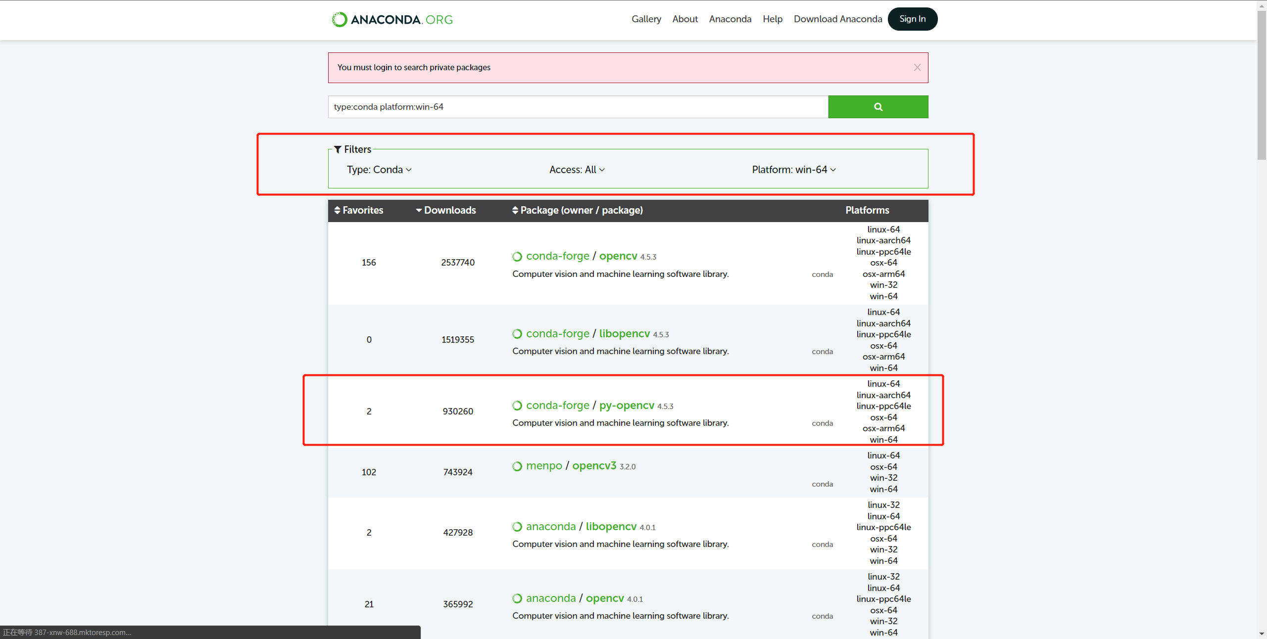Dismiss the login warning with the X

[x=917, y=67]
